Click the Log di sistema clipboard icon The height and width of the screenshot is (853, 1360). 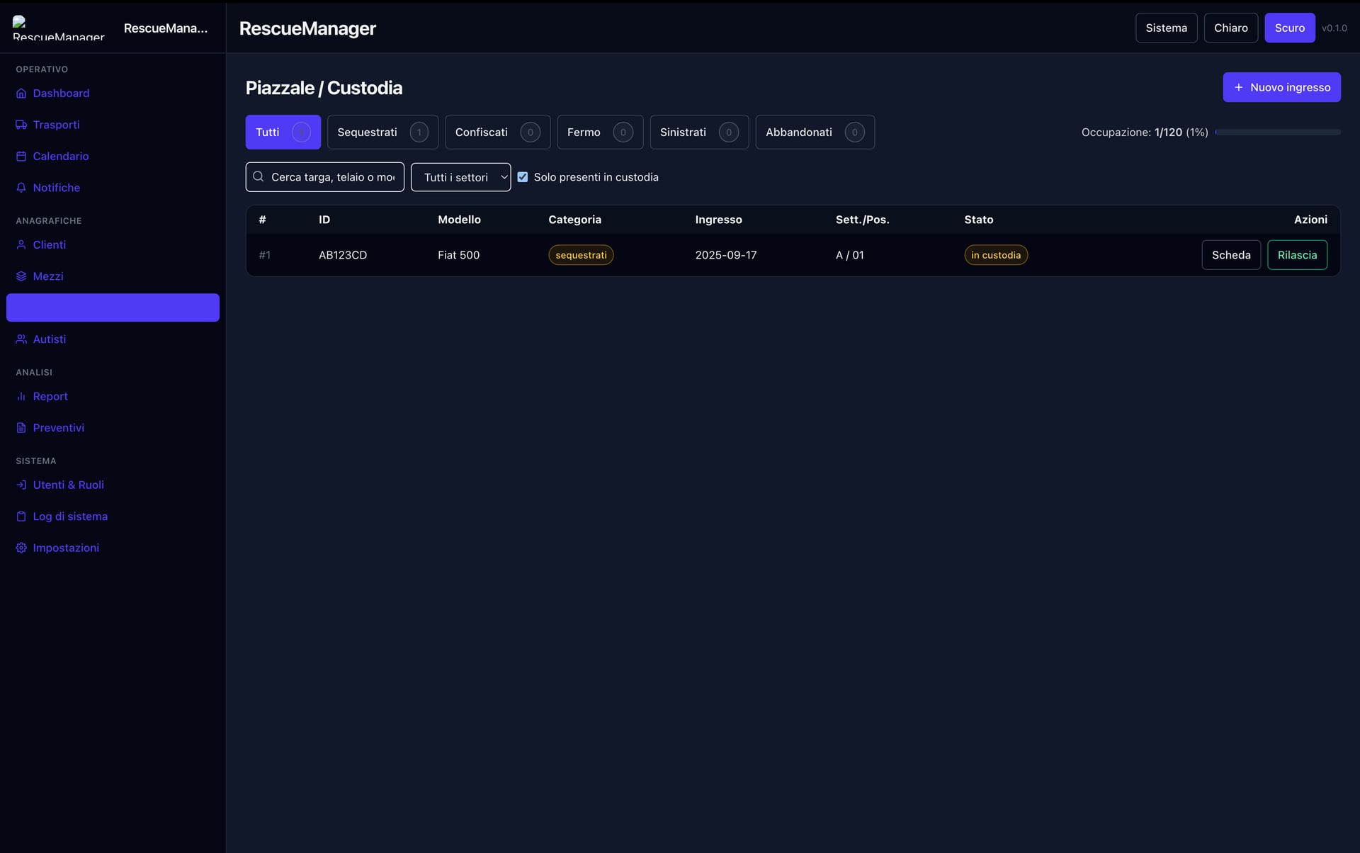click(21, 516)
